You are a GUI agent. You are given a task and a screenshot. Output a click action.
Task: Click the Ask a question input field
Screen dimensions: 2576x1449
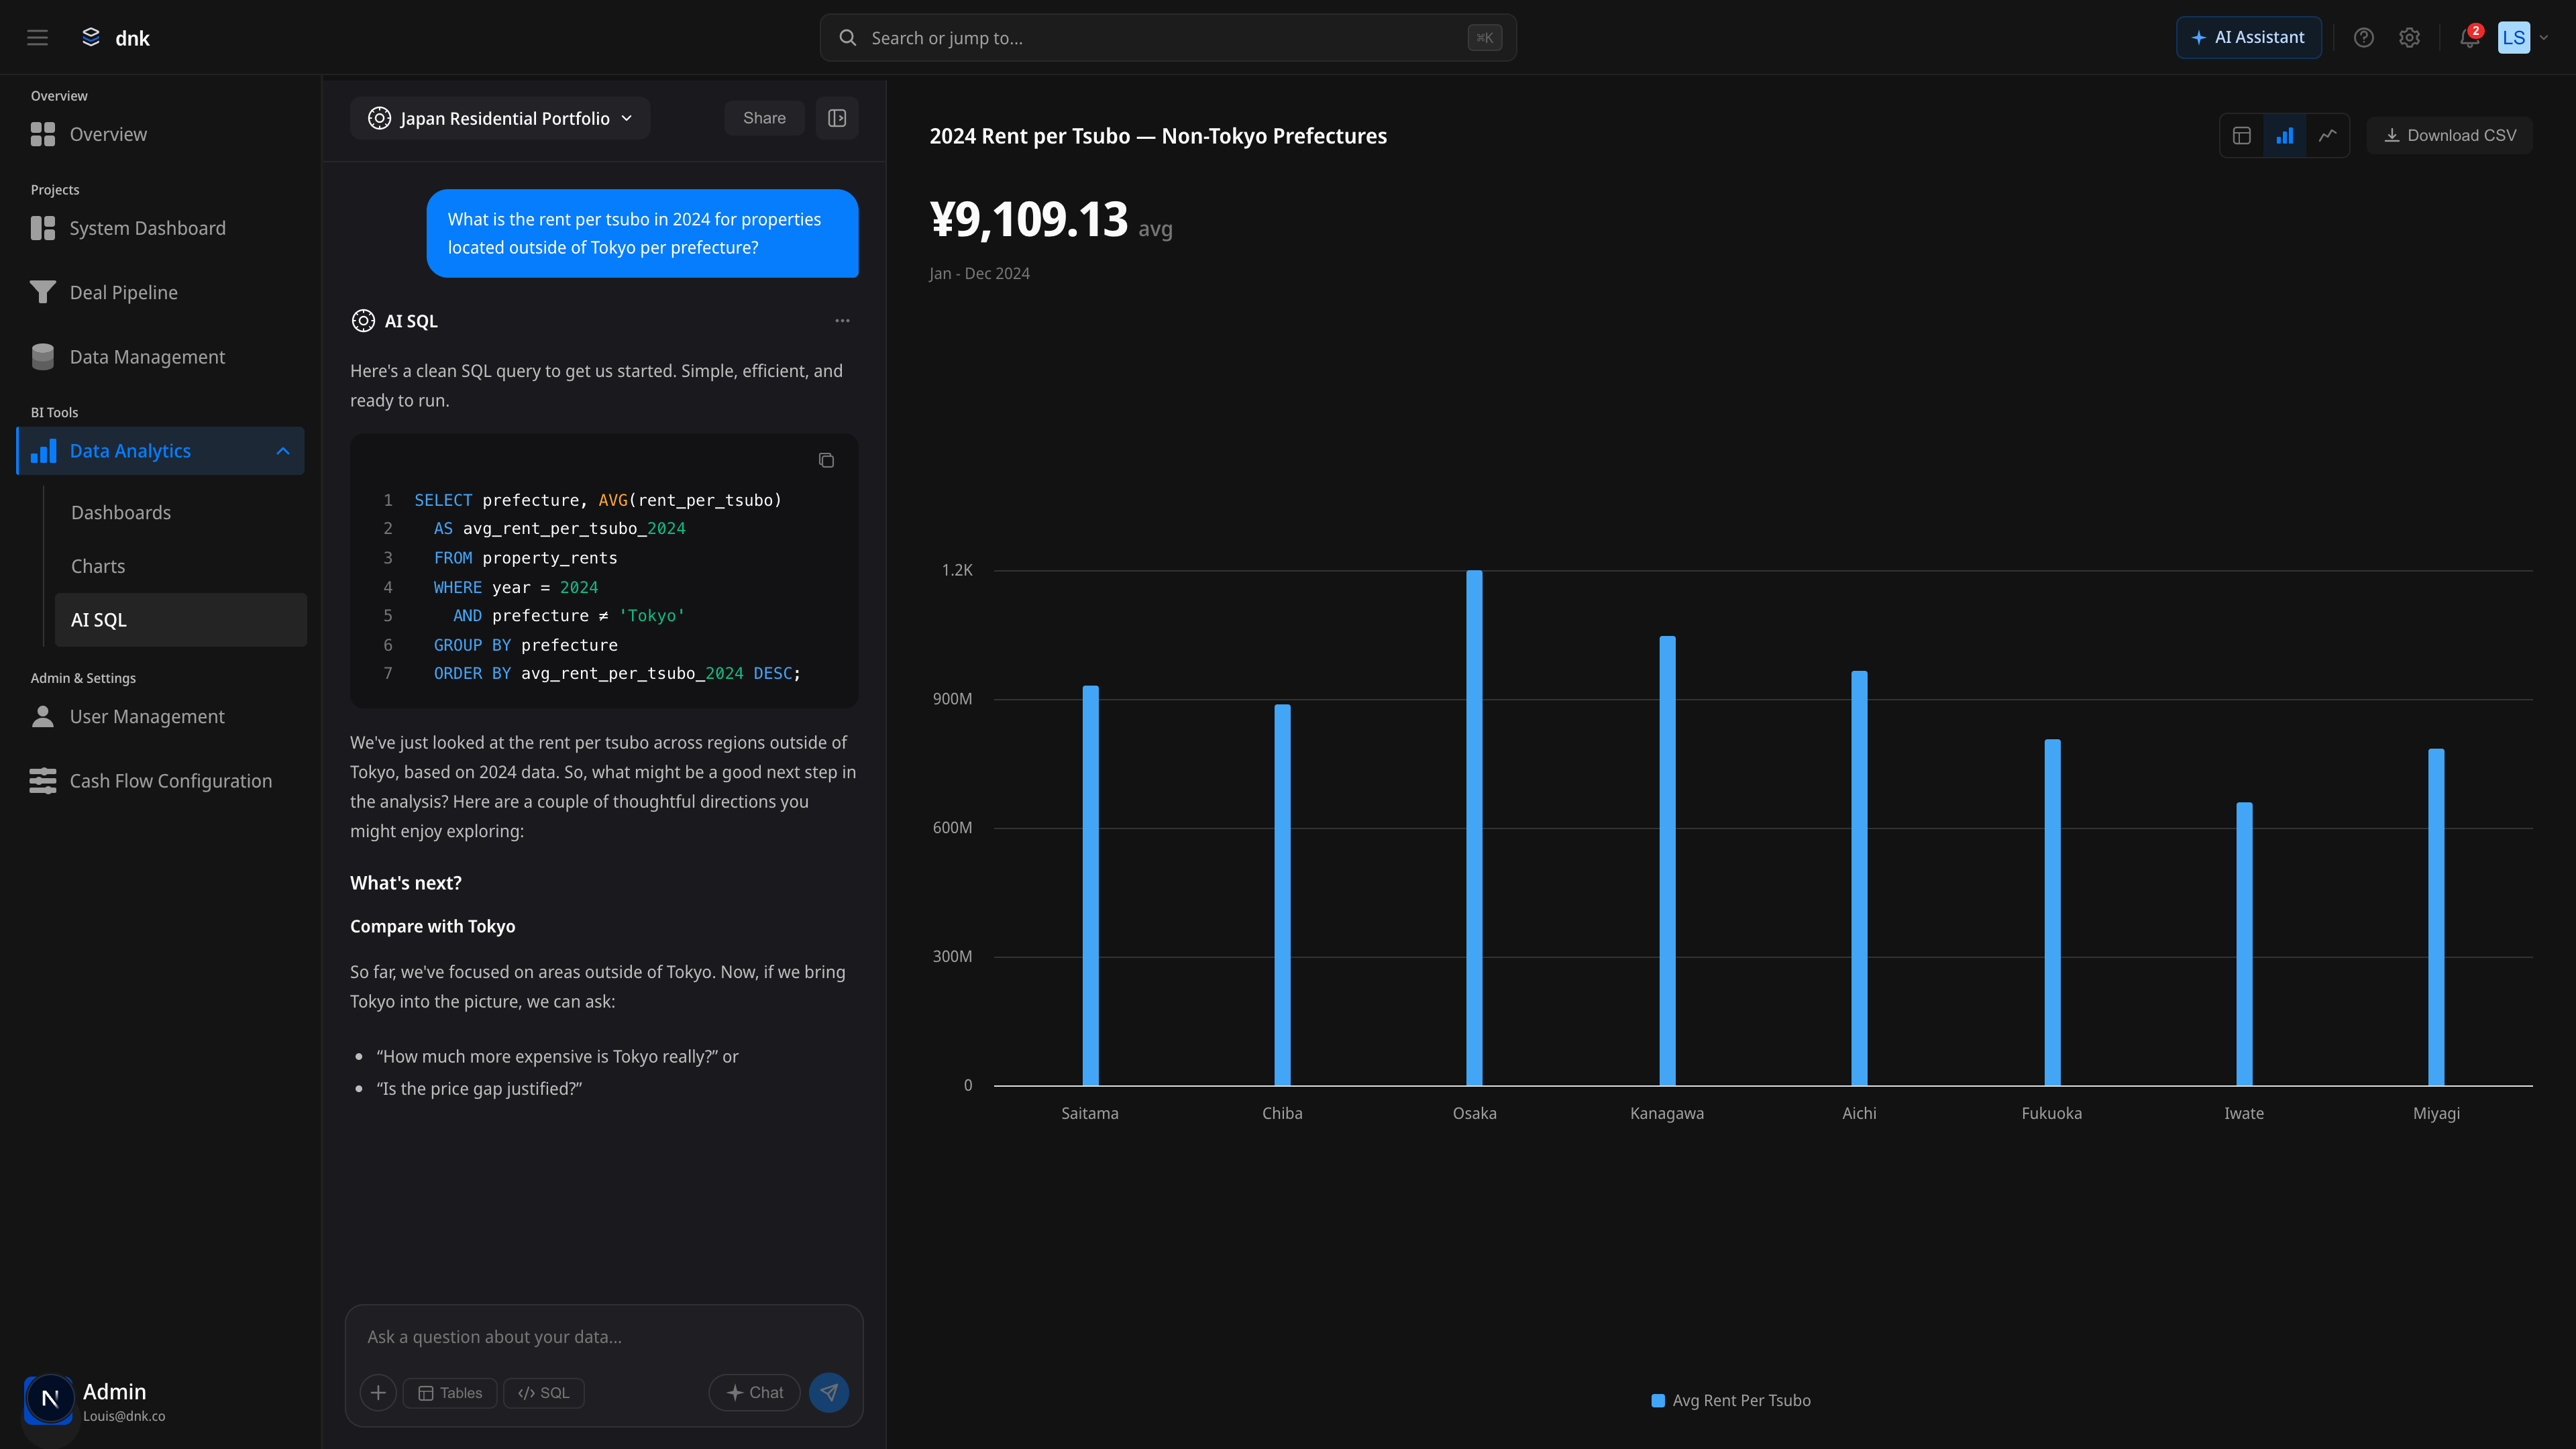[600, 1337]
